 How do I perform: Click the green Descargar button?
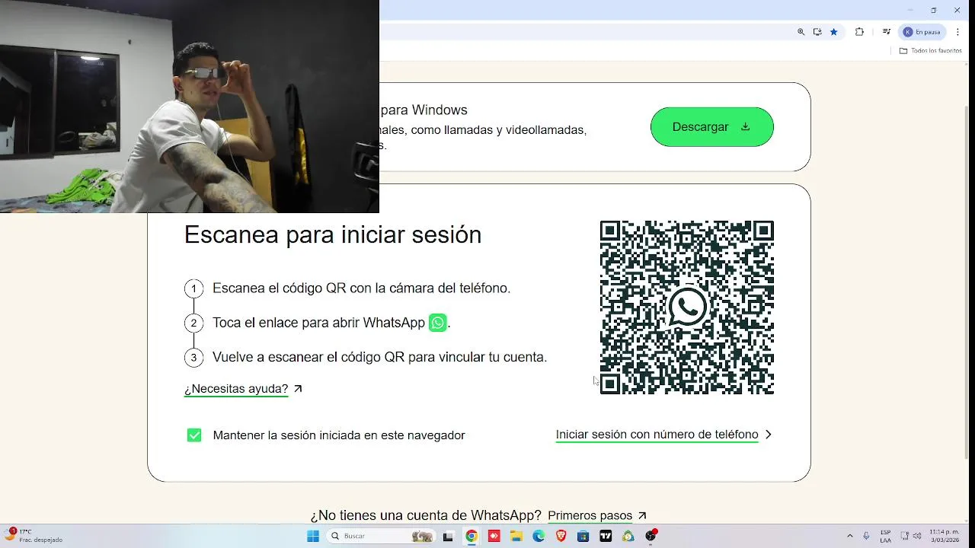tap(711, 127)
